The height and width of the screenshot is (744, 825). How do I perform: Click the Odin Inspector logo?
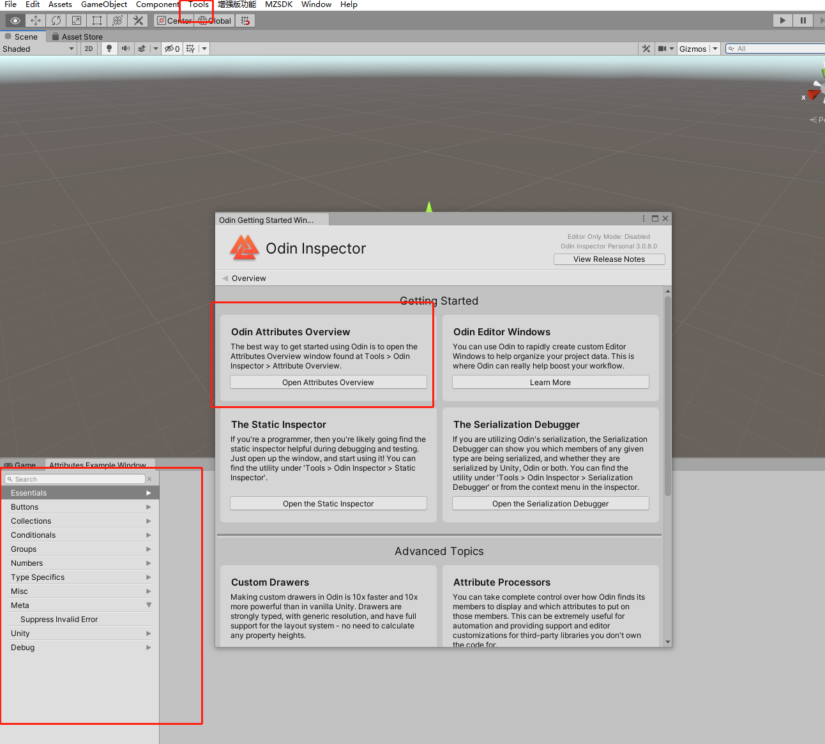tap(244, 248)
